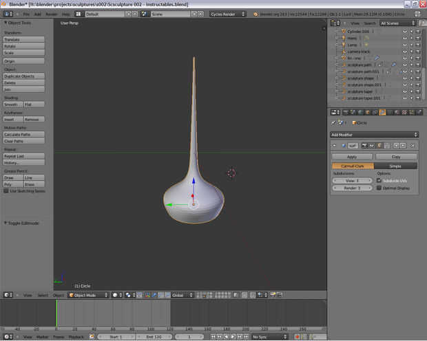Toggle visibility eye for camera track
427x341 pixels.
(405, 52)
